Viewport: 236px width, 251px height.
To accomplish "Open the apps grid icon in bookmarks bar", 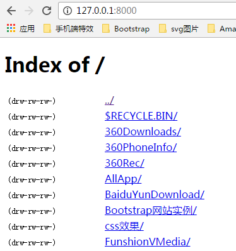I will (11, 28).
